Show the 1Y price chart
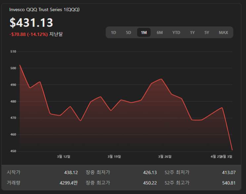 [x=192, y=32]
